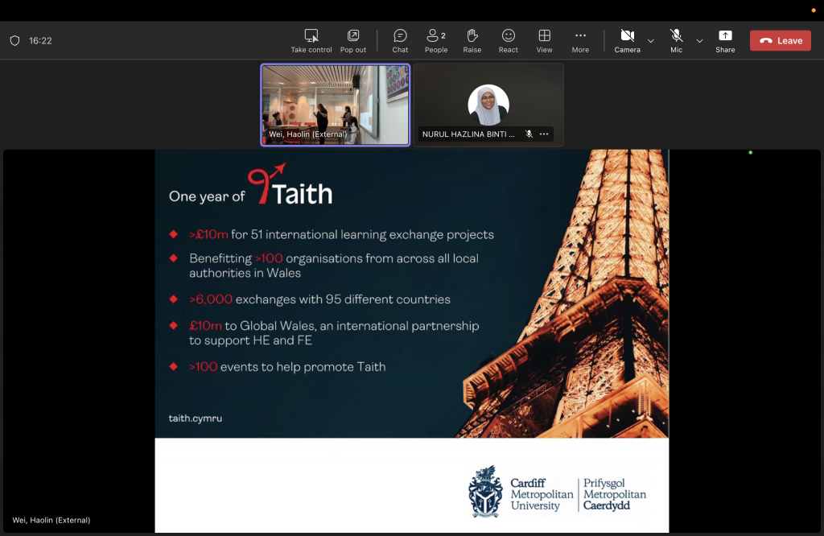Open the React emoji menu
Screen dimensions: 824x536
coord(509,41)
